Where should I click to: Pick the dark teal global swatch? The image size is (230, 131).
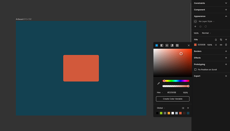[188, 113]
